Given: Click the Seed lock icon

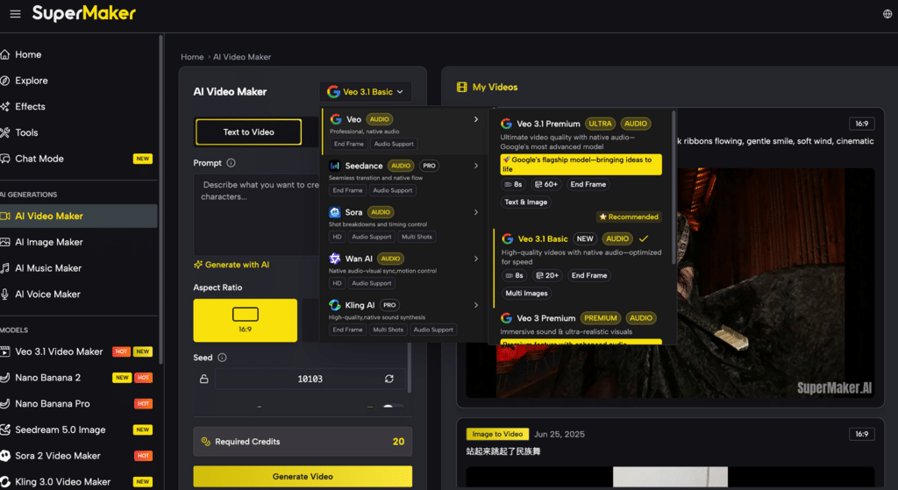Looking at the screenshot, I should (204, 379).
